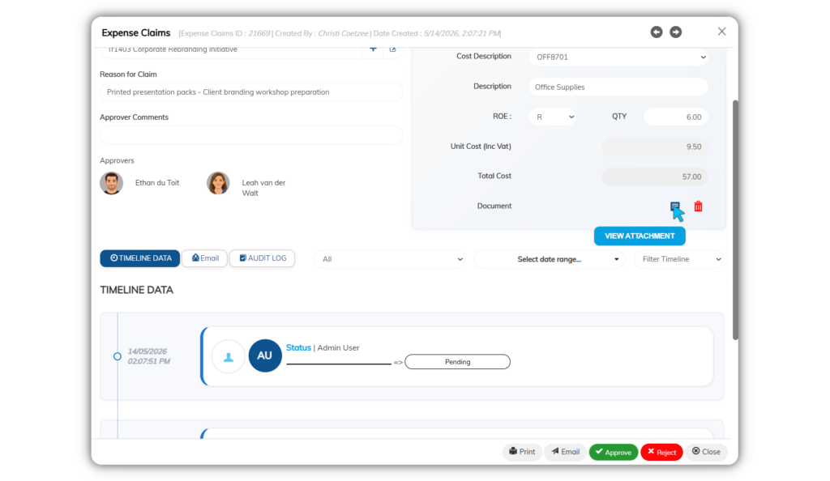Click the Close button in footer
The width and height of the screenshot is (830, 481).
706,452
